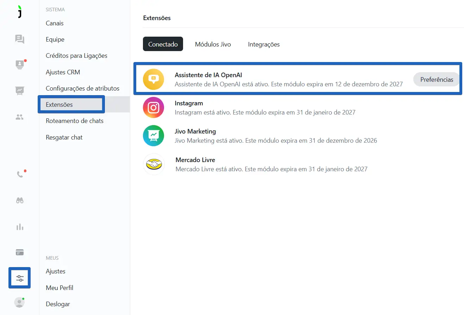Open the Jivo Marketing presentation sidebar icon

[x=20, y=91]
